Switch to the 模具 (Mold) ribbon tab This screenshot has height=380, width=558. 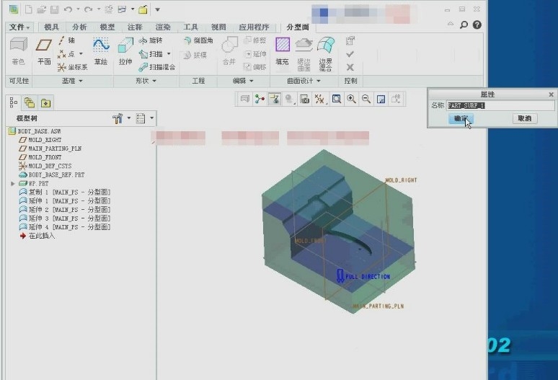click(51, 27)
